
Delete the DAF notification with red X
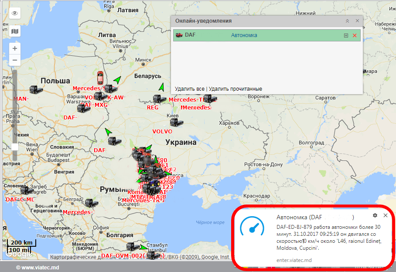355,35
